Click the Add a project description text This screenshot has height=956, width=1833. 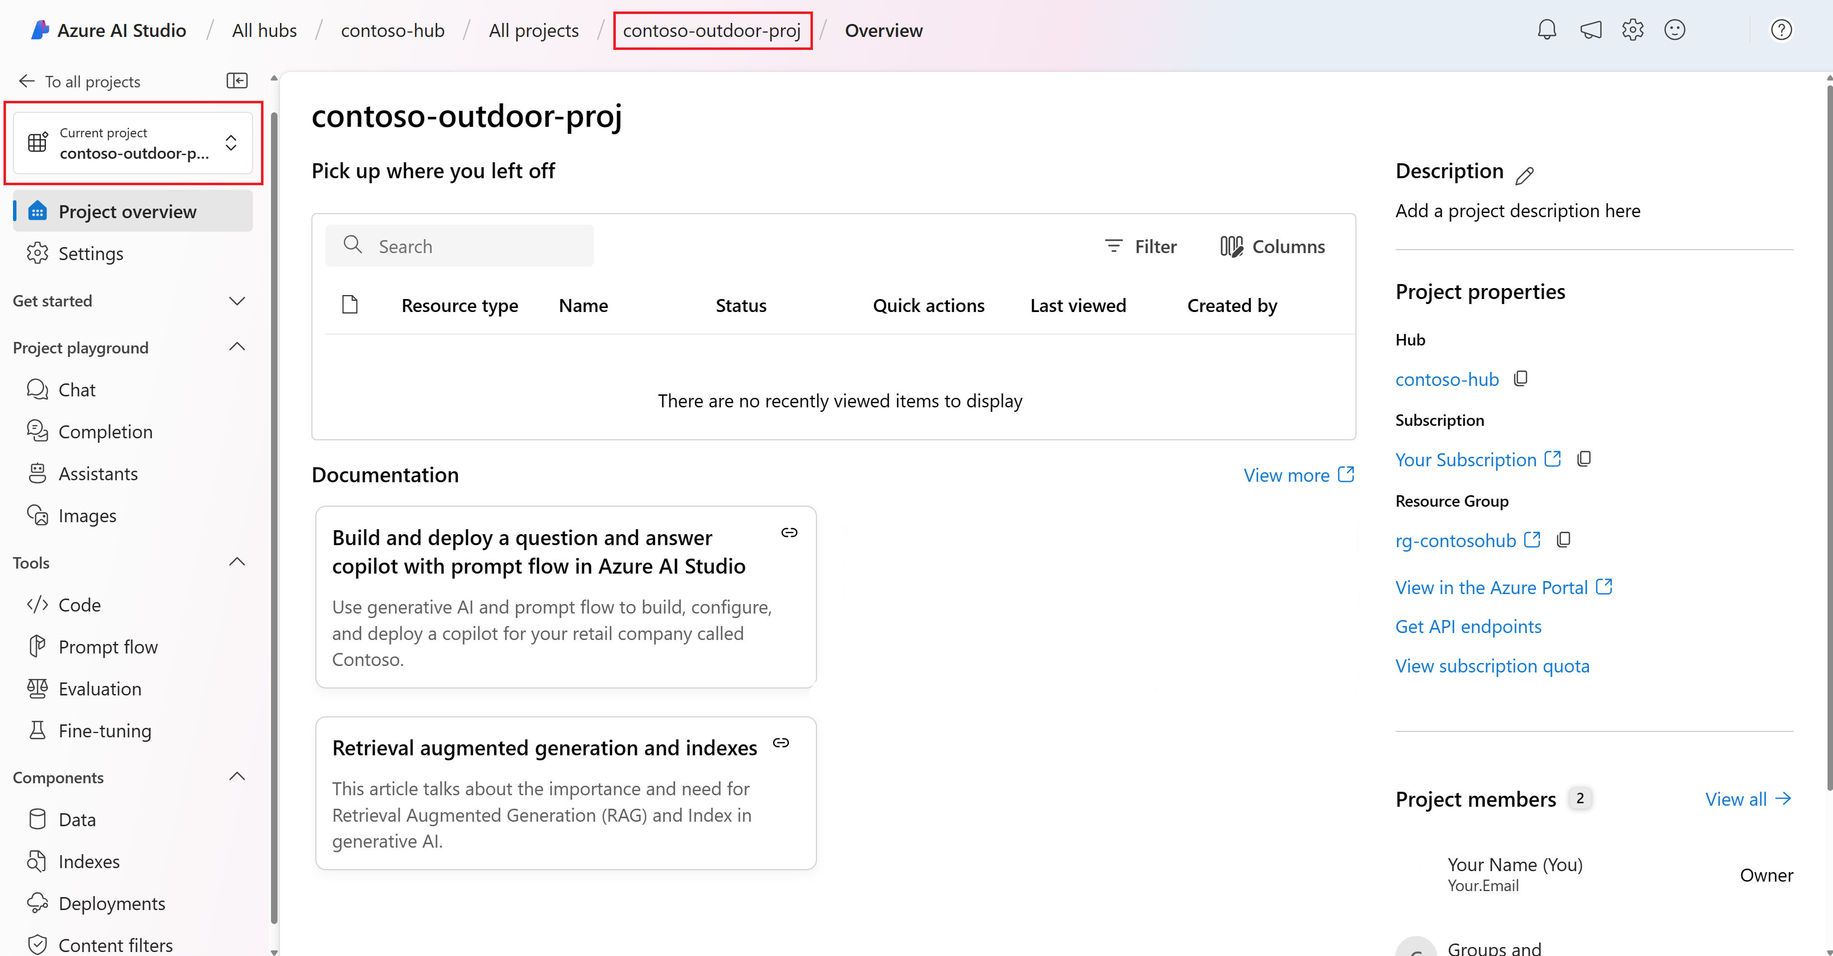tap(1518, 211)
